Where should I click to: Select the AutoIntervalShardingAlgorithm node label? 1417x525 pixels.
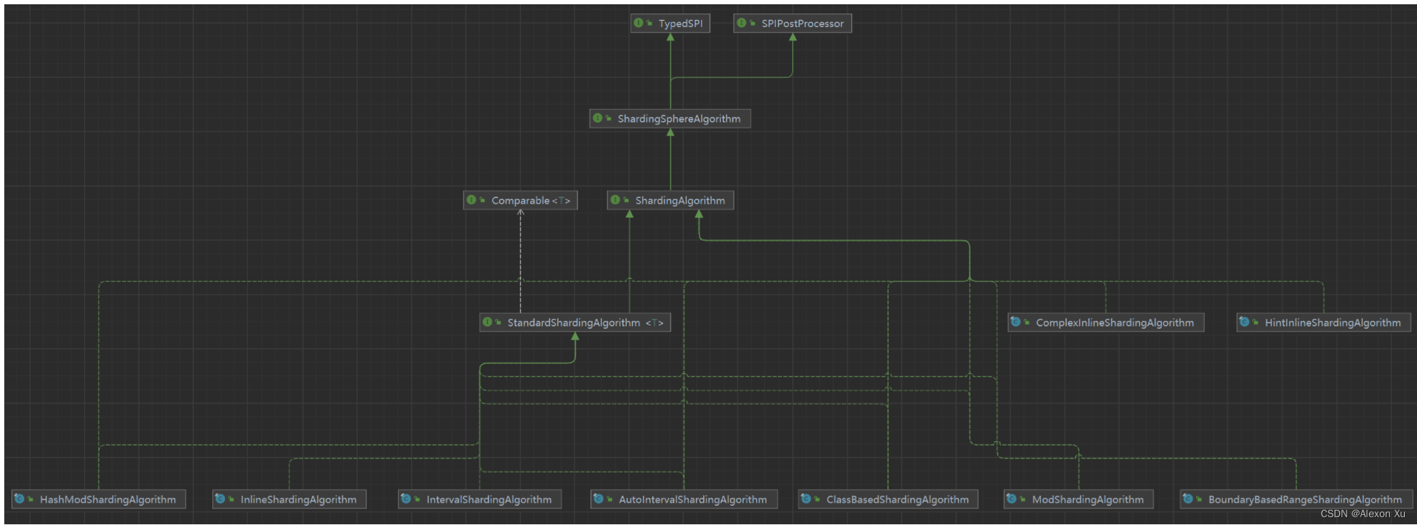(692, 499)
